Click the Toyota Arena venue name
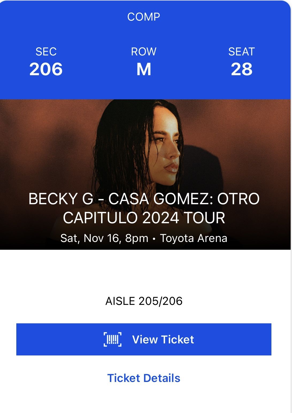 point(194,238)
